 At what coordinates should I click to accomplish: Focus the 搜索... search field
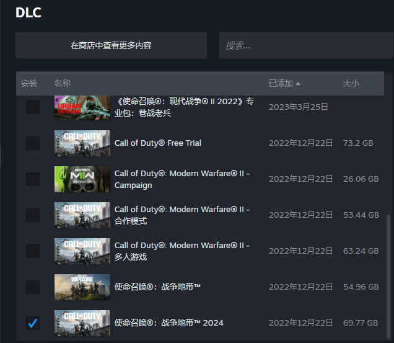coord(306,45)
